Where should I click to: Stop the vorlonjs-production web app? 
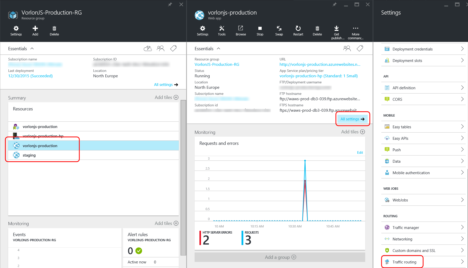pyautogui.click(x=260, y=31)
